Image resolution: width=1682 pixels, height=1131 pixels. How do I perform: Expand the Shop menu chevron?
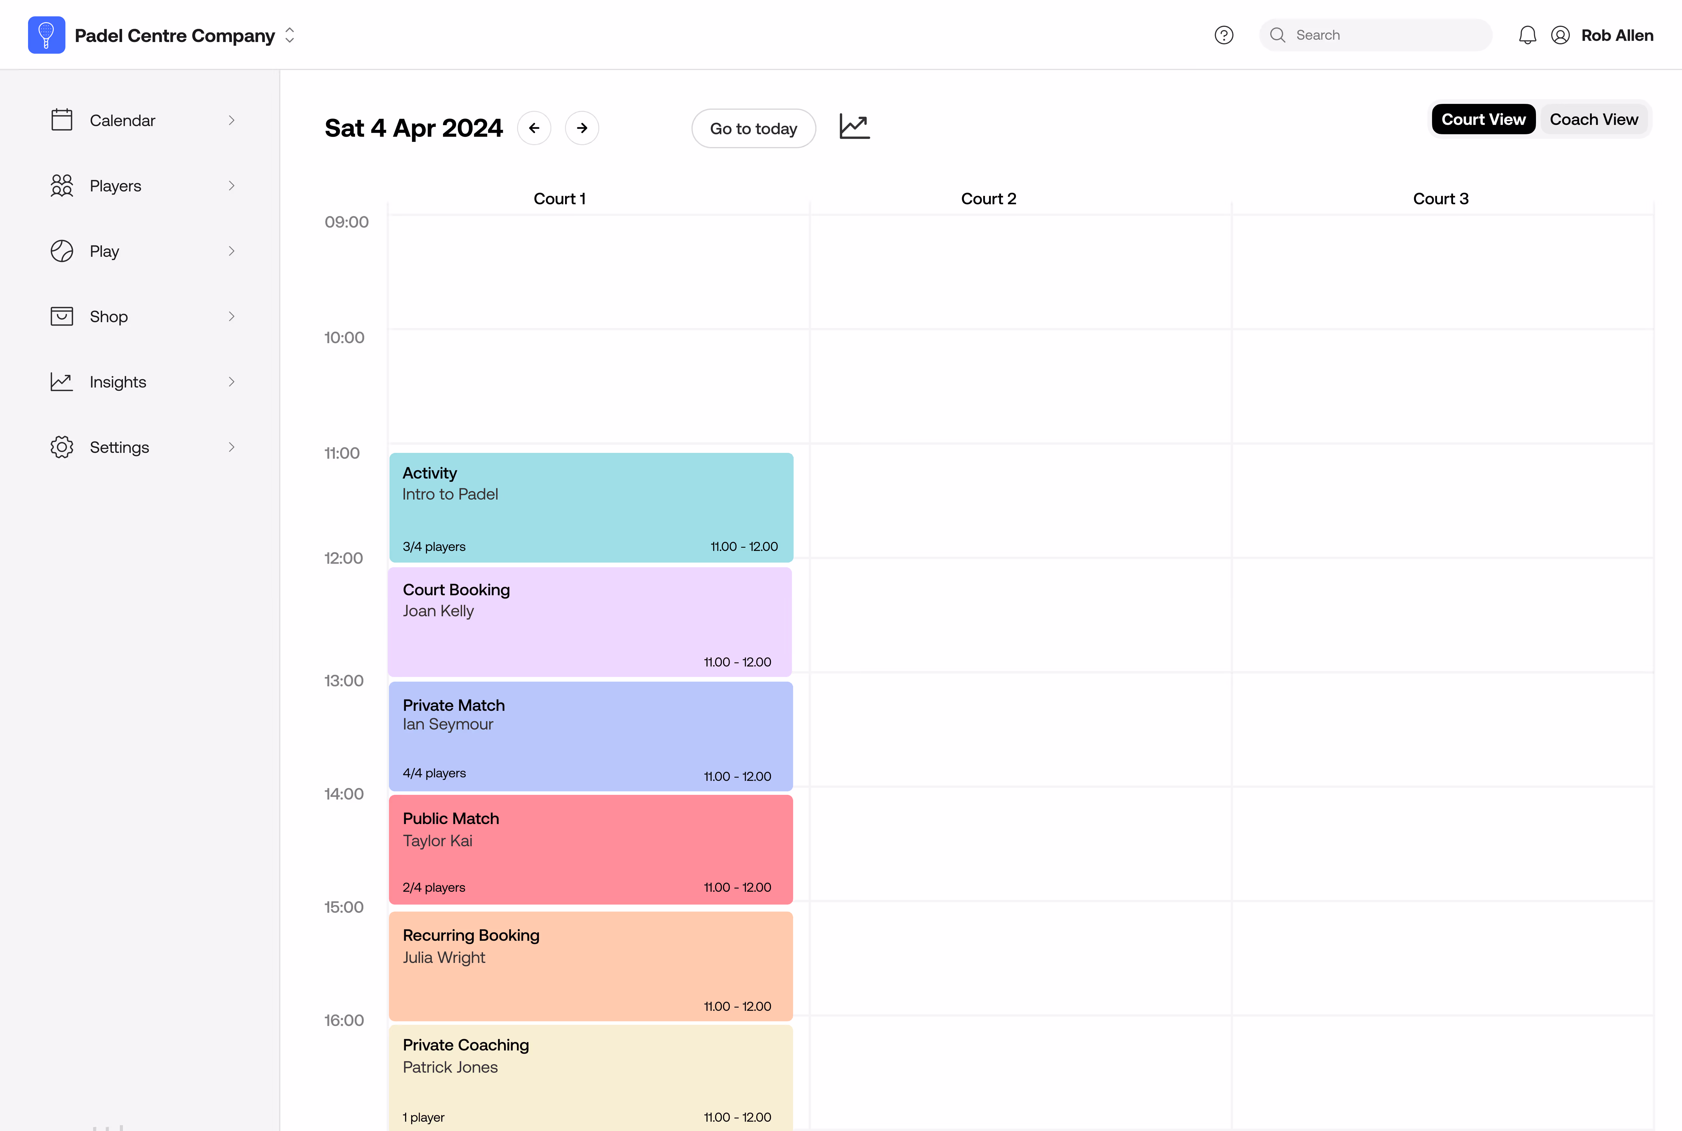click(232, 316)
